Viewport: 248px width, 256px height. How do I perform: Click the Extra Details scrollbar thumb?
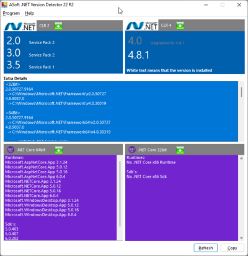pos(241,92)
